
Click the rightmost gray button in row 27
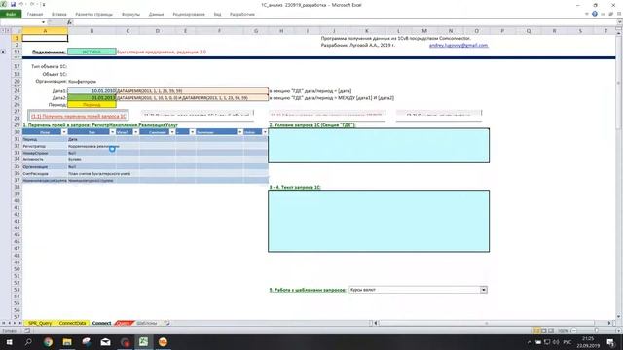point(439,115)
